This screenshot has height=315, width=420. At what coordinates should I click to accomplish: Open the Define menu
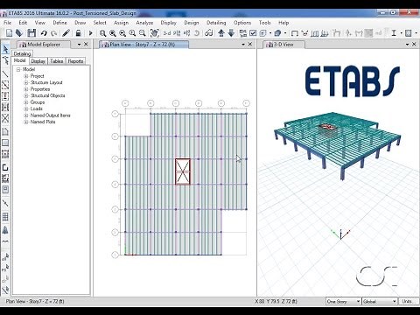(x=59, y=23)
